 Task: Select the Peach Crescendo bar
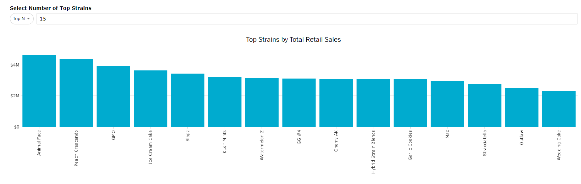pyautogui.click(x=76, y=93)
